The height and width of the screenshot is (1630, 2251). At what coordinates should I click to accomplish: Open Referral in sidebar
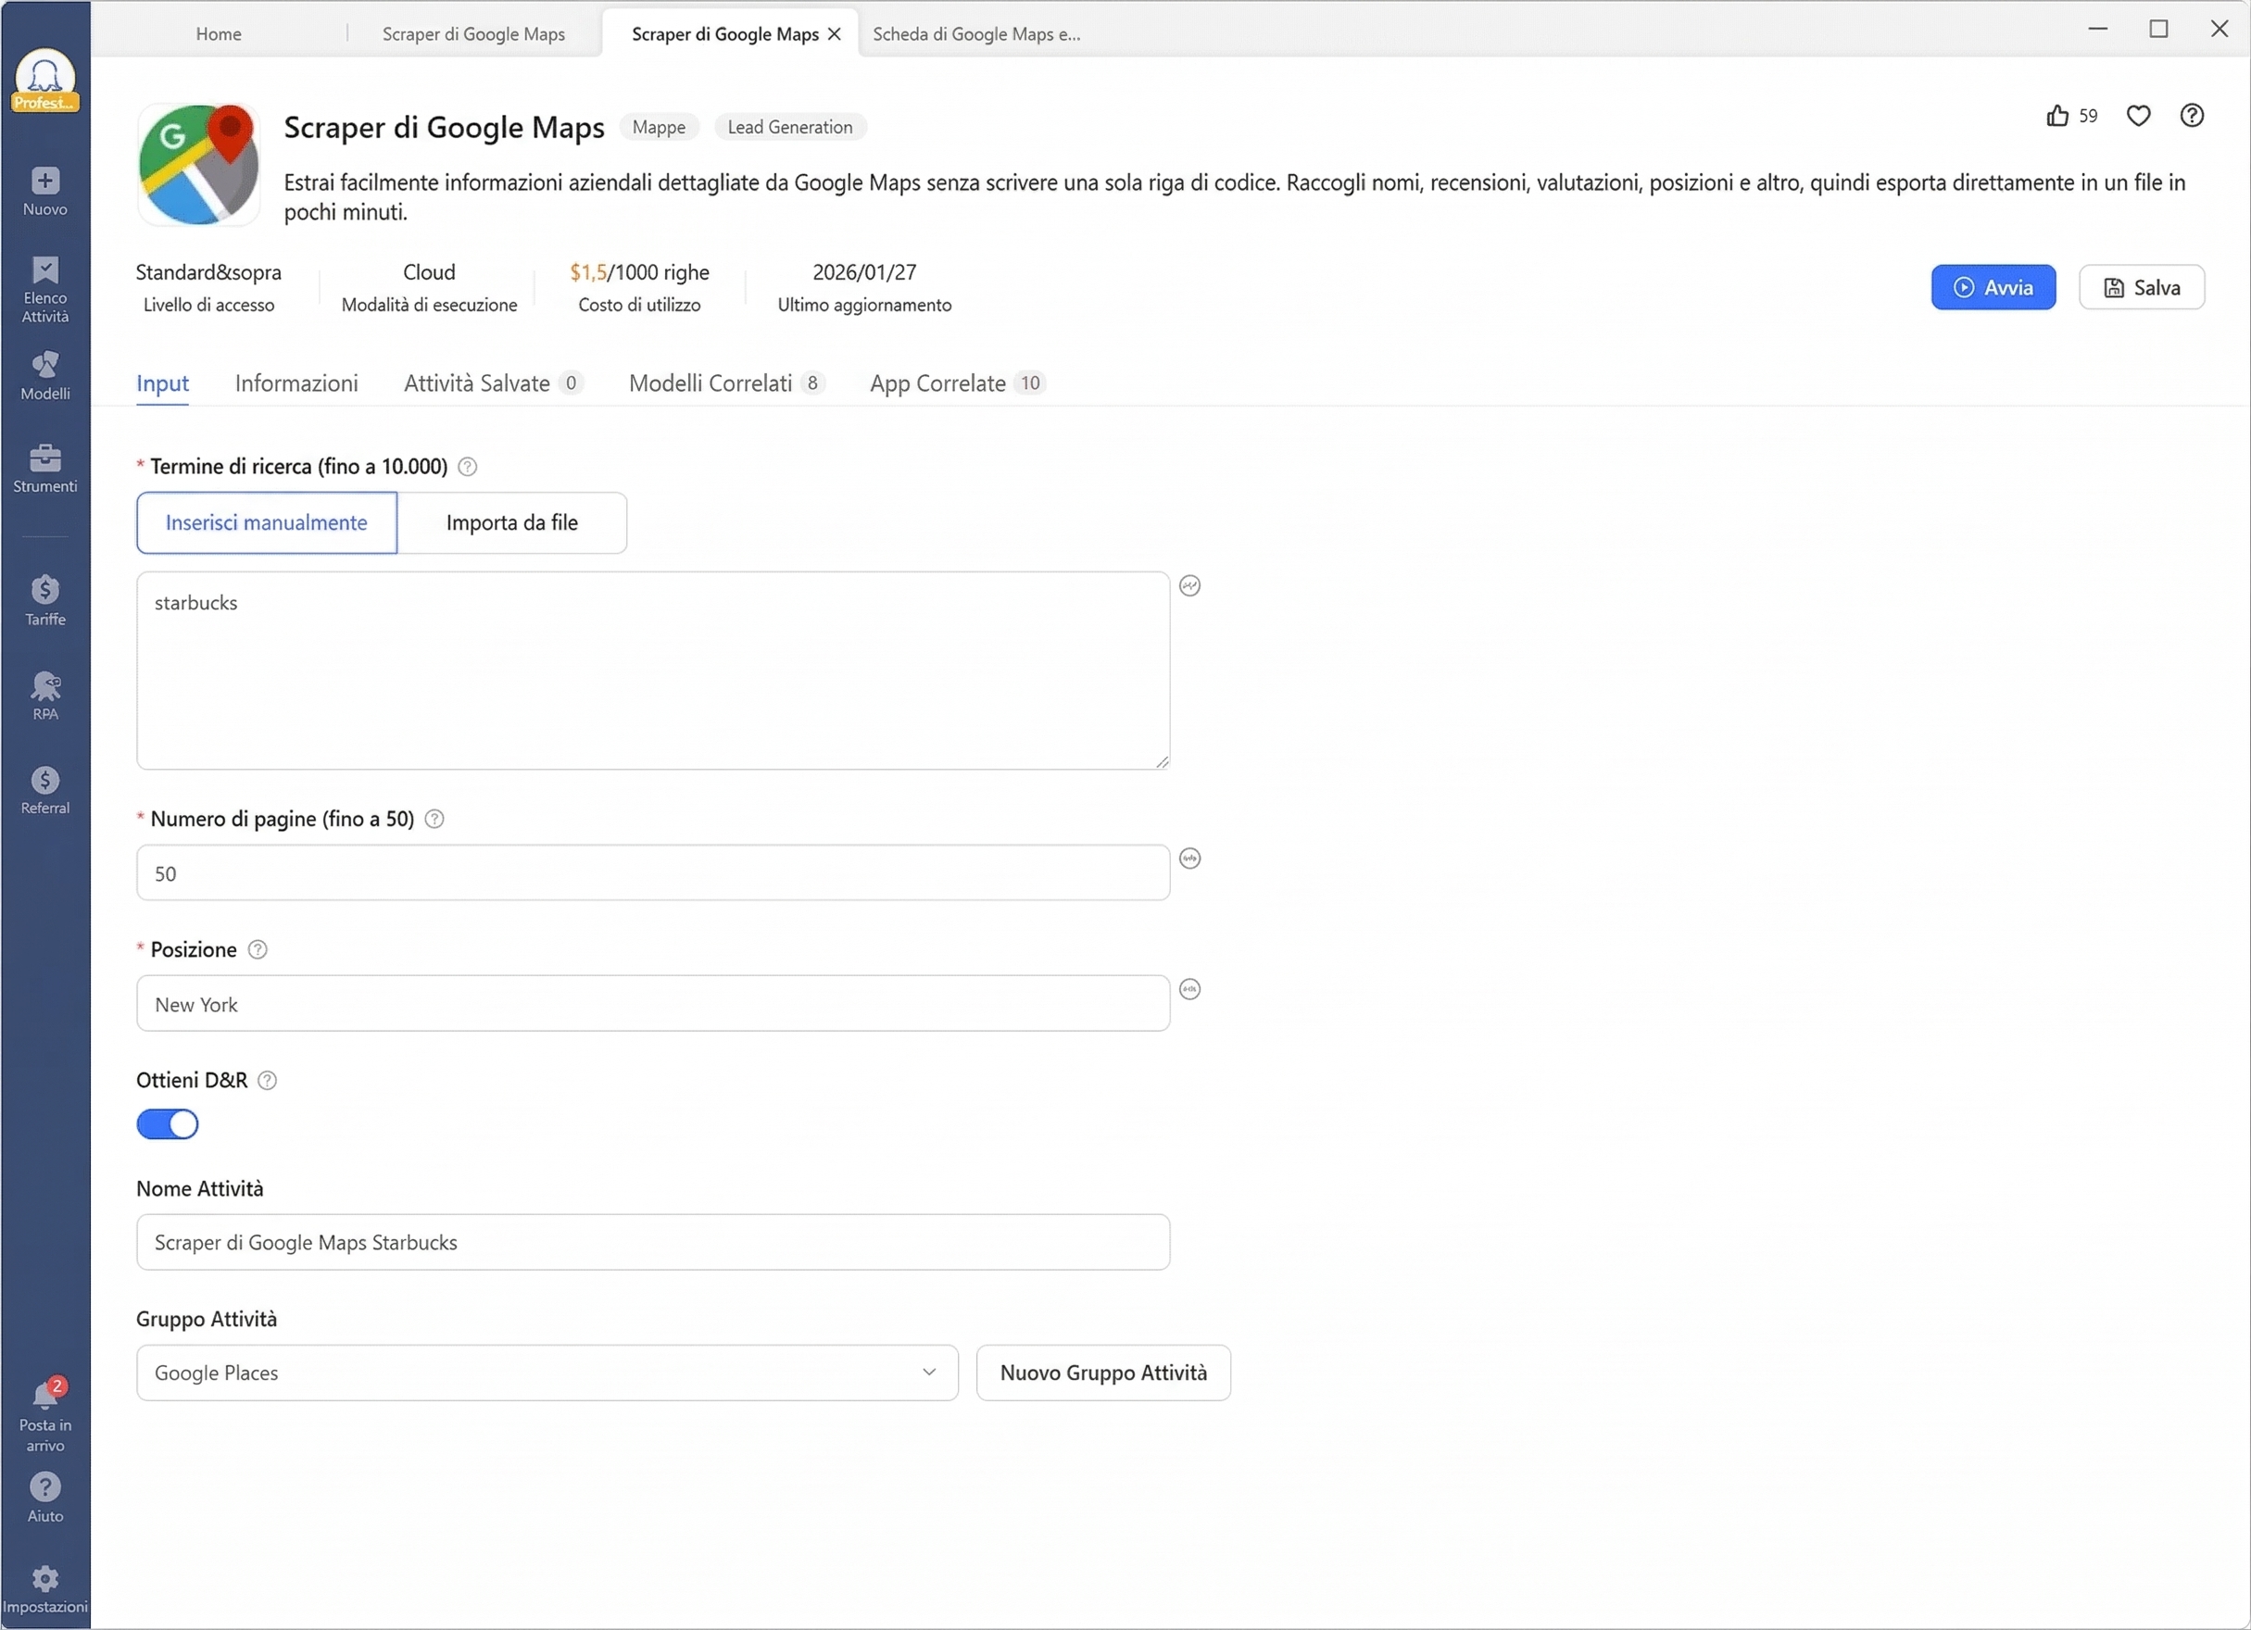click(44, 791)
